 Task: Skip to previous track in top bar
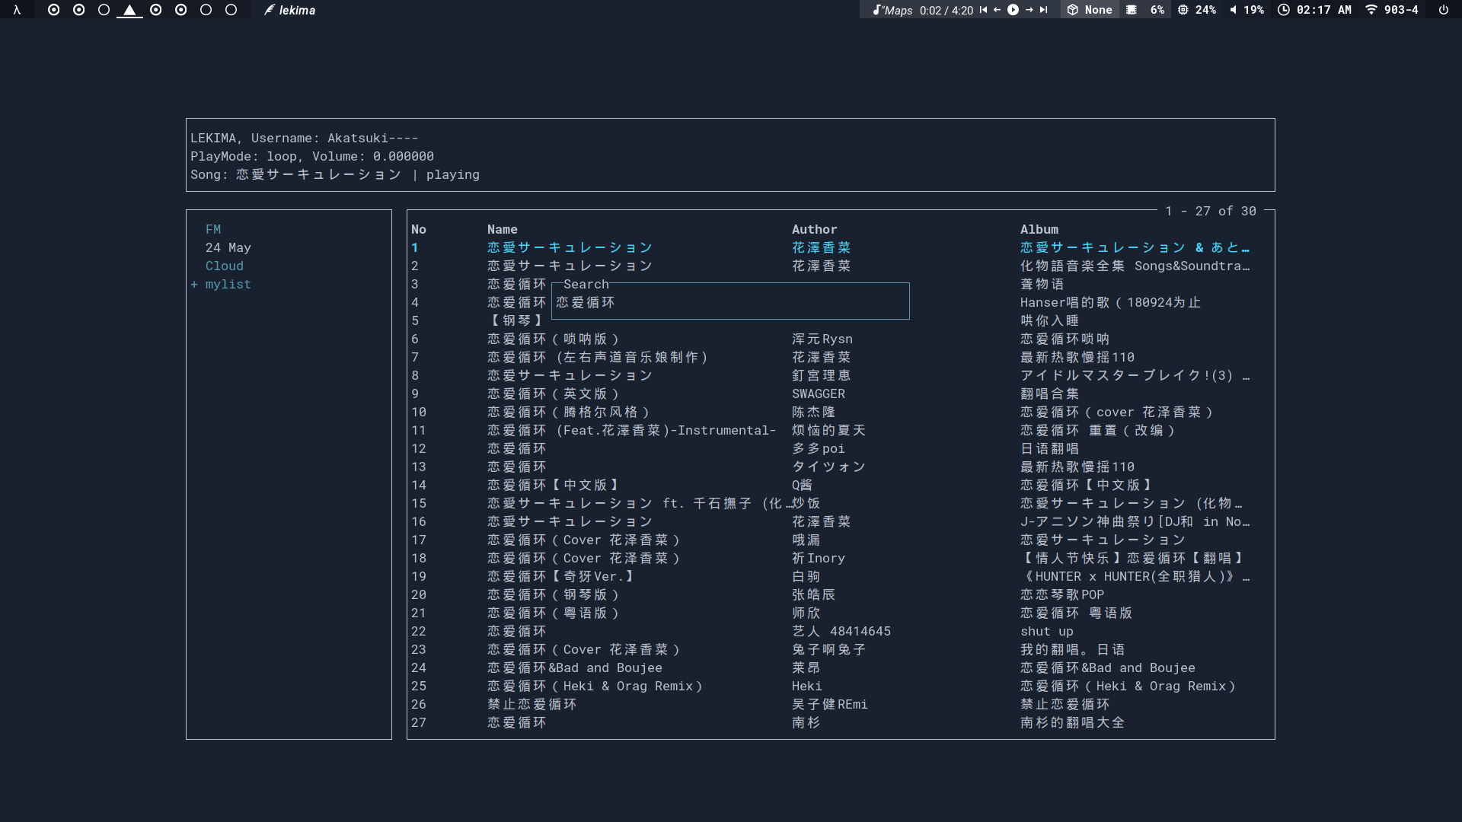pos(983,10)
